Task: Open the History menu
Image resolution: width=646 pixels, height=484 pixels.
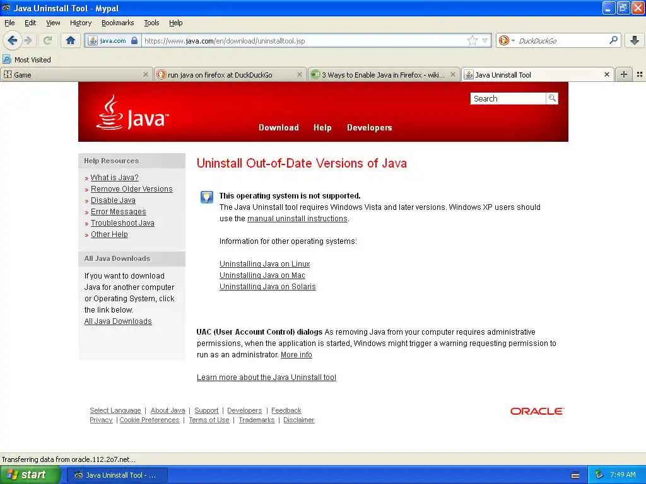Action: (x=81, y=23)
